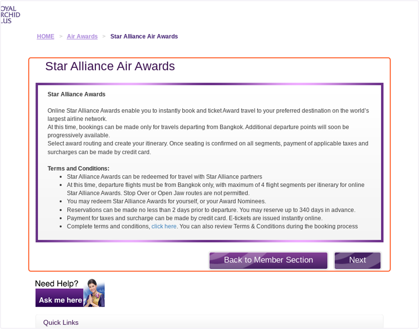Click the bullet about reservations 2 days prior

pos(211,210)
